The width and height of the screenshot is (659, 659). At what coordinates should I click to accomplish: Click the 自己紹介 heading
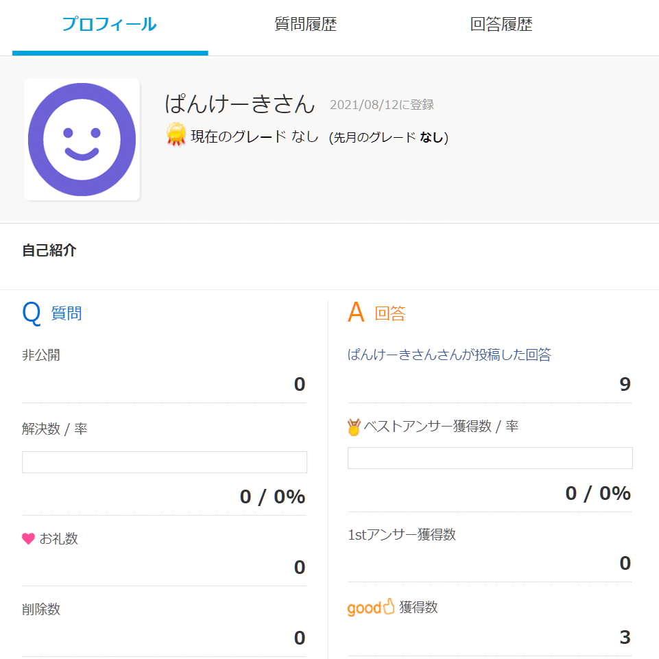[x=49, y=250]
